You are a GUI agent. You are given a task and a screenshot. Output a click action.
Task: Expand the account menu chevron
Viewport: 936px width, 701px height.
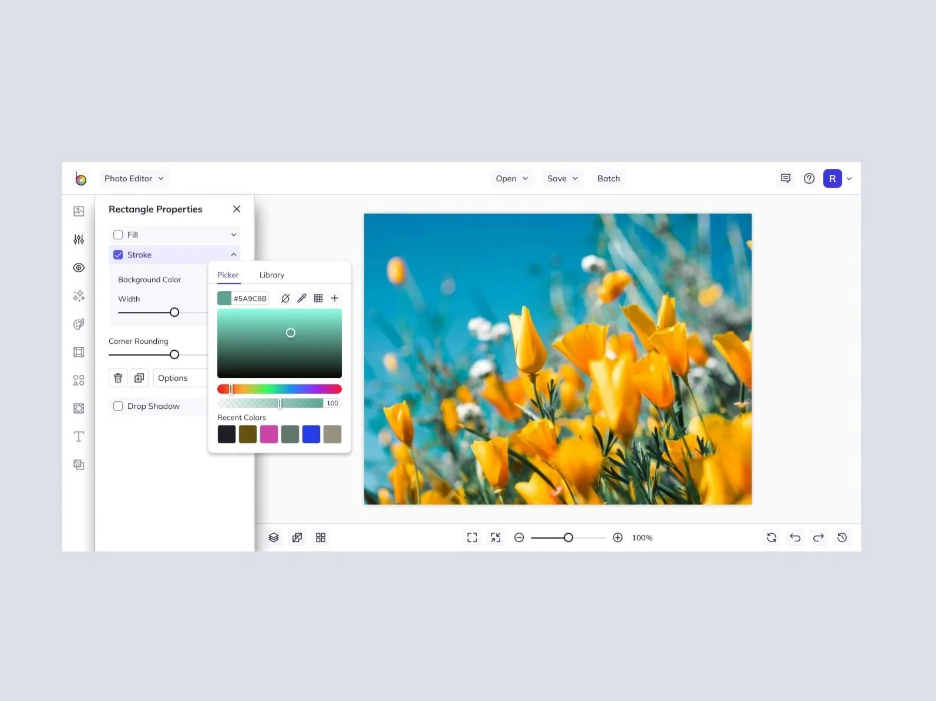tap(849, 178)
